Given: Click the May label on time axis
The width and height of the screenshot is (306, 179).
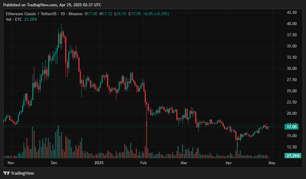Looking at the screenshot, I should pos(272,163).
